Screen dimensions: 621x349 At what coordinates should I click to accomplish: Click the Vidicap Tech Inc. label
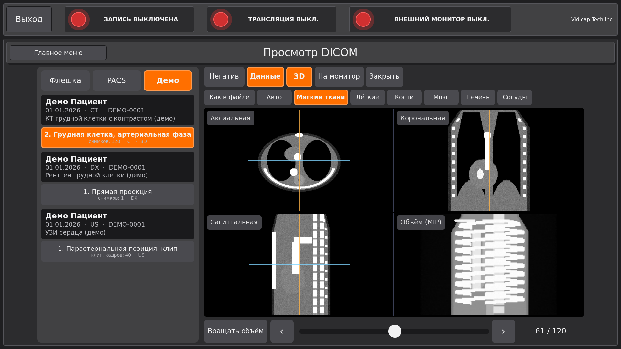pyautogui.click(x=593, y=19)
